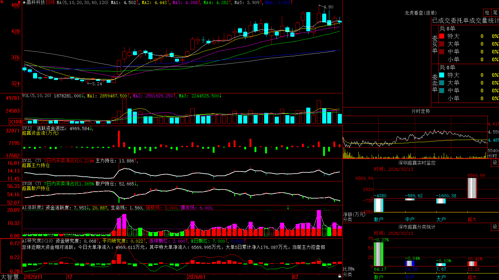Click 7日内买卖净占比1.365% text

[x=69, y=184]
